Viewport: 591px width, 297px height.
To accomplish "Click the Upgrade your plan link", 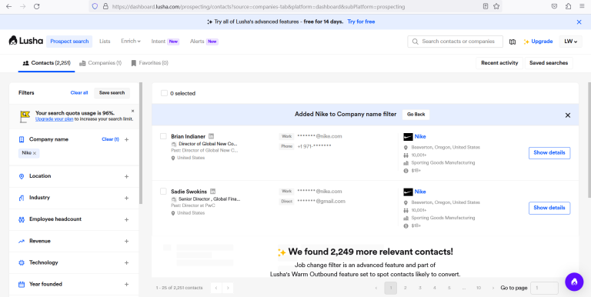I will pyautogui.click(x=55, y=119).
